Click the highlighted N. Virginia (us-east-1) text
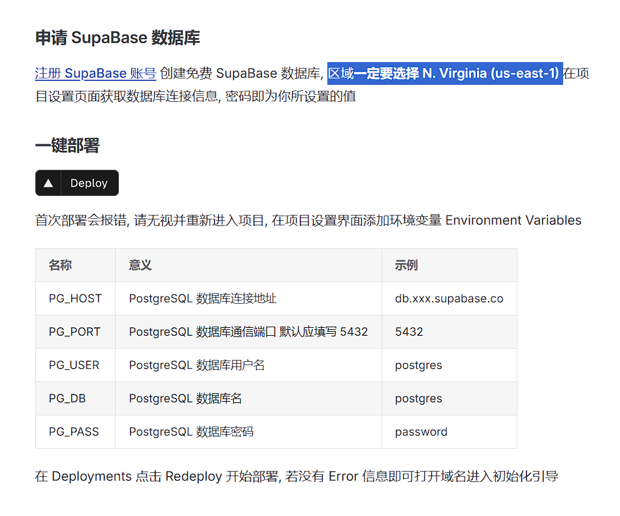 click(491, 73)
